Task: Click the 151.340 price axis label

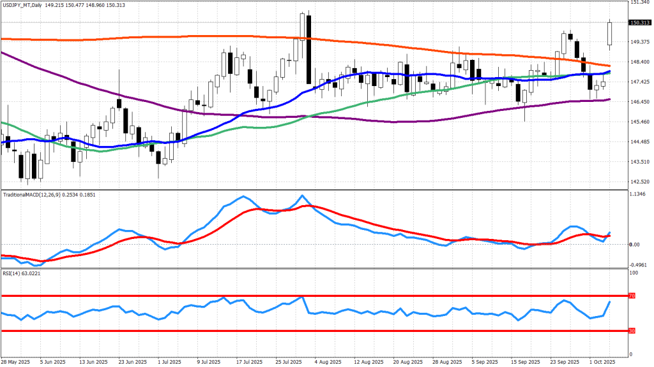Action: (641, 3)
